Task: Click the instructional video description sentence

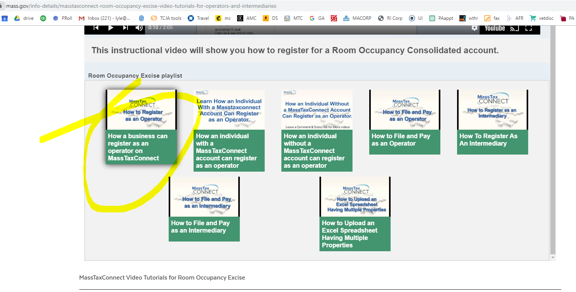Action: coord(295,50)
